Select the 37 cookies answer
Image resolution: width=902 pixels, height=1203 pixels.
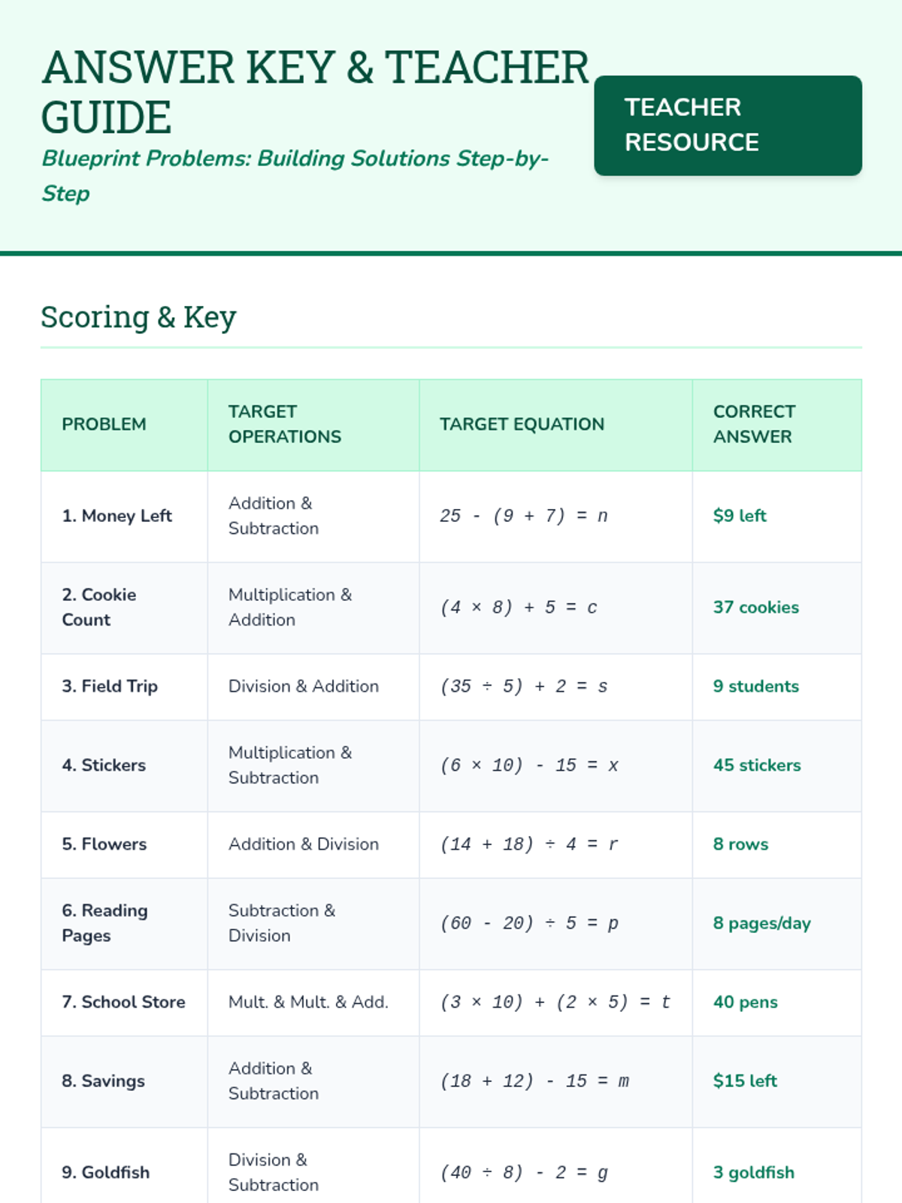[x=755, y=608]
